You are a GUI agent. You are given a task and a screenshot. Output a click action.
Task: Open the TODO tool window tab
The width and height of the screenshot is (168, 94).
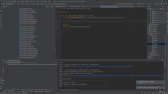tap(11, 91)
